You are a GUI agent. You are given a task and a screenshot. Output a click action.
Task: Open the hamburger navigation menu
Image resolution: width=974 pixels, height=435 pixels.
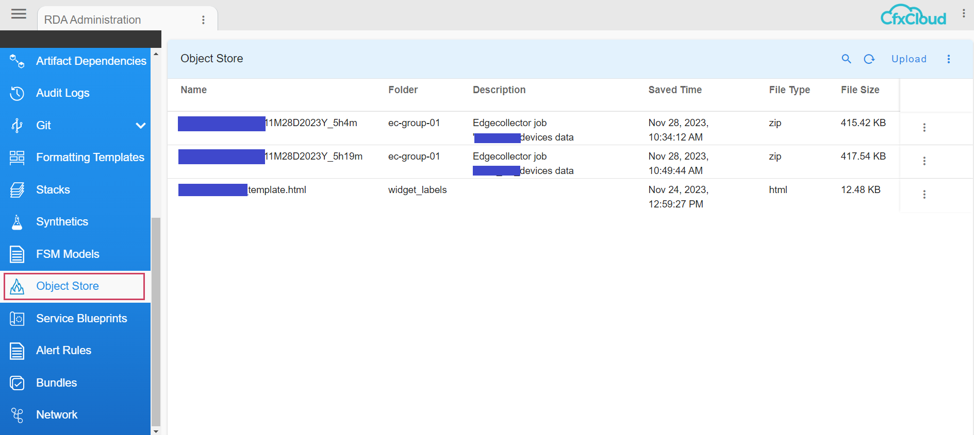(x=19, y=14)
